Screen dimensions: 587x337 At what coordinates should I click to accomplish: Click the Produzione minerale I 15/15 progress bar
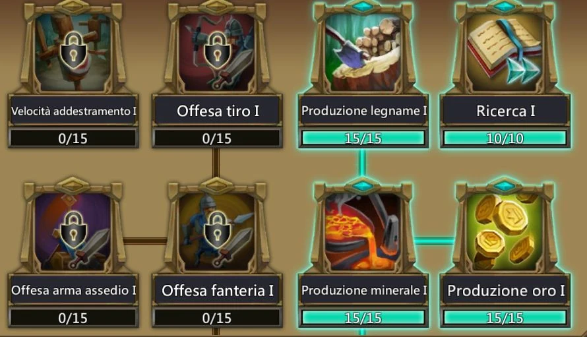click(363, 318)
